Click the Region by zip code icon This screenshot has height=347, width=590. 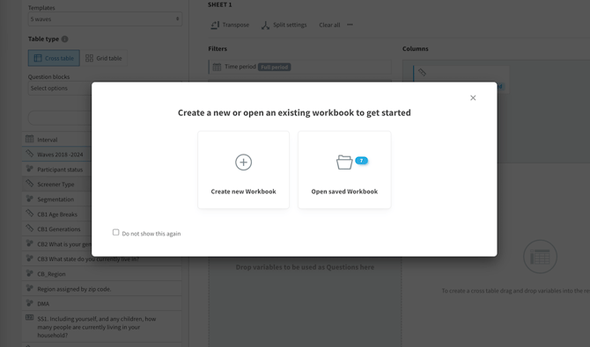(29, 287)
